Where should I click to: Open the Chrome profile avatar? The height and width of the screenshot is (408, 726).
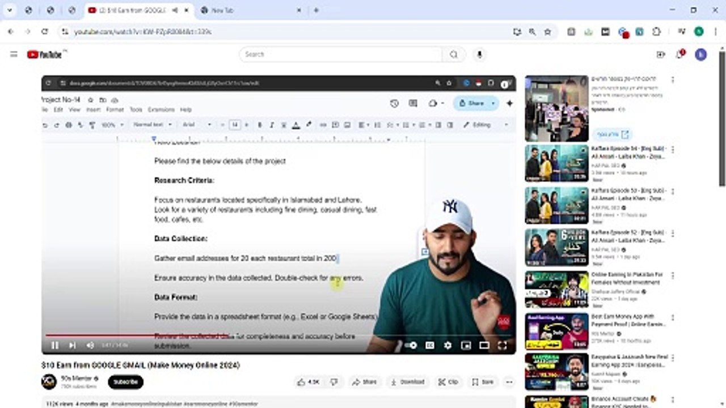(699, 32)
